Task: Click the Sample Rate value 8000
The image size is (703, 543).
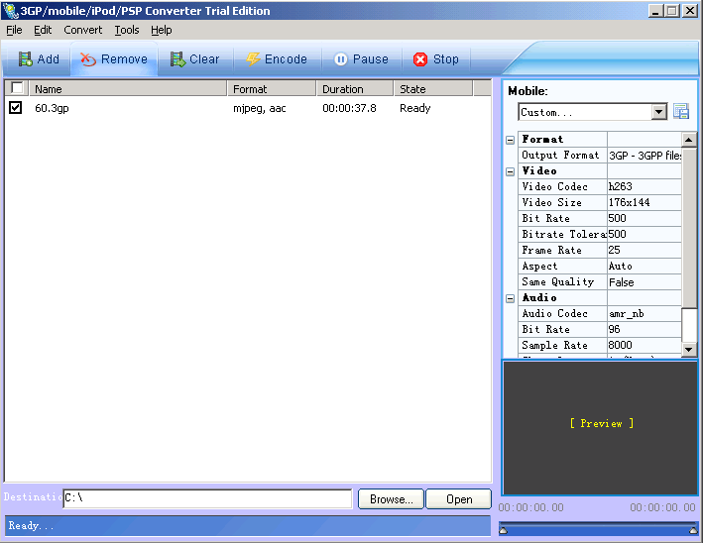Action: tap(644, 345)
